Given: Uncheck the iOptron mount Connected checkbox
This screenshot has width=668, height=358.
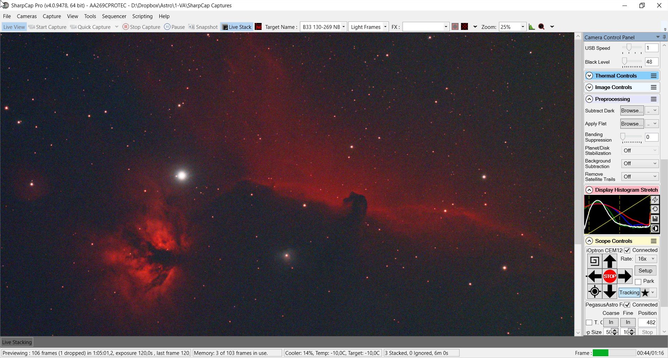Looking at the screenshot, I should (x=627, y=250).
